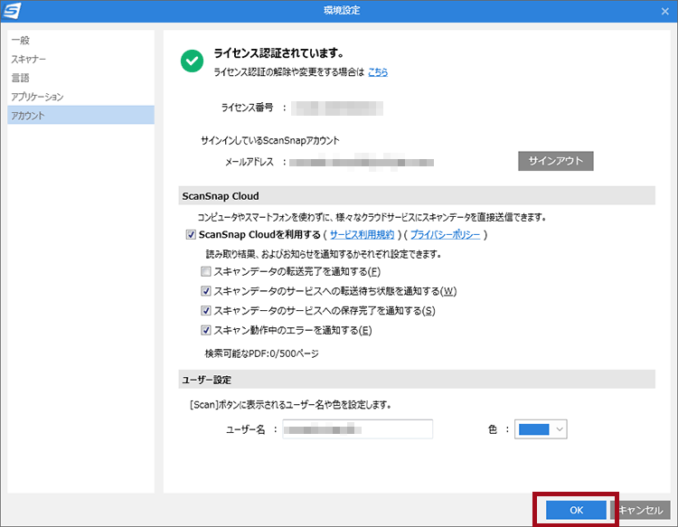This screenshot has height=527, width=678.
Task: Click the blurred ライセンス番号 value
Action: pos(337,108)
